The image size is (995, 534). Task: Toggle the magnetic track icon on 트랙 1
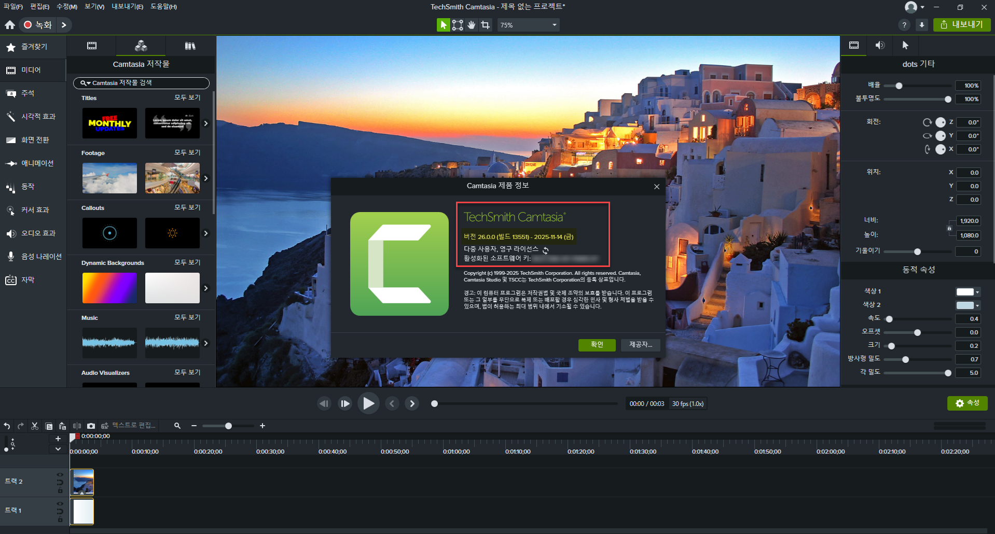(x=60, y=511)
